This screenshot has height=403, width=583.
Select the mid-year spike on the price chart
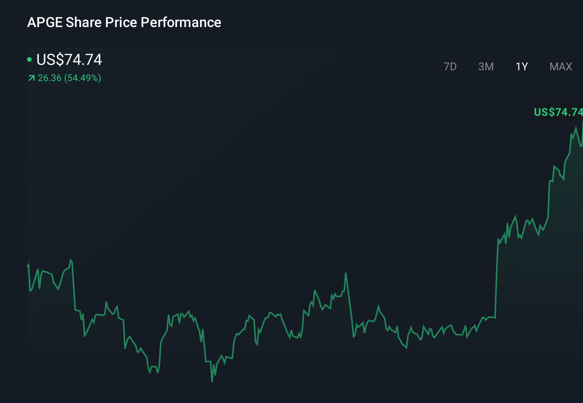[346, 273]
